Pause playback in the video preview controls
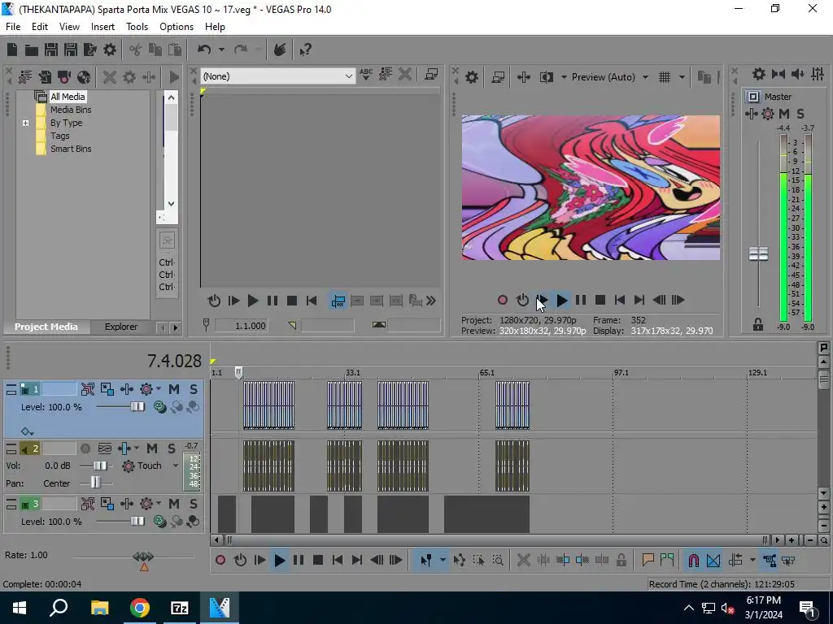 click(x=581, y=301)
